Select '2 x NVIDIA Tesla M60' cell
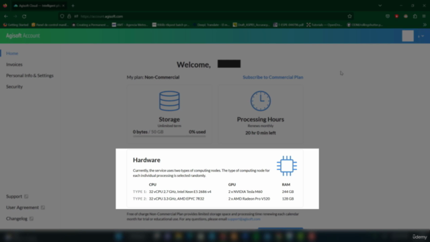 pyautogui.click(x=245, y=192)
